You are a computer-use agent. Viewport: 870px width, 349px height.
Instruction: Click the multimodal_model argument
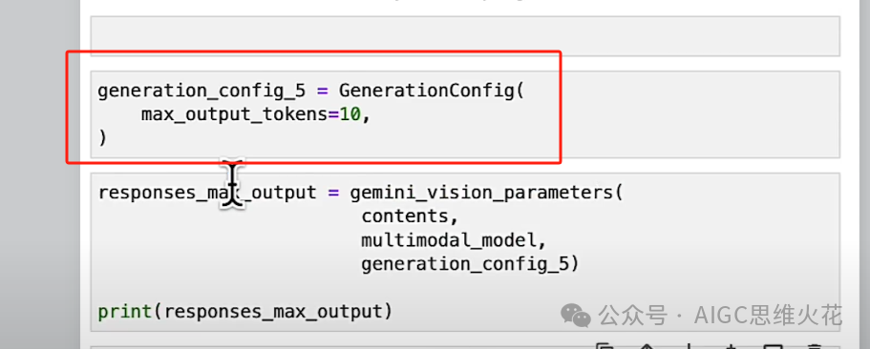(x=449, y=241)
